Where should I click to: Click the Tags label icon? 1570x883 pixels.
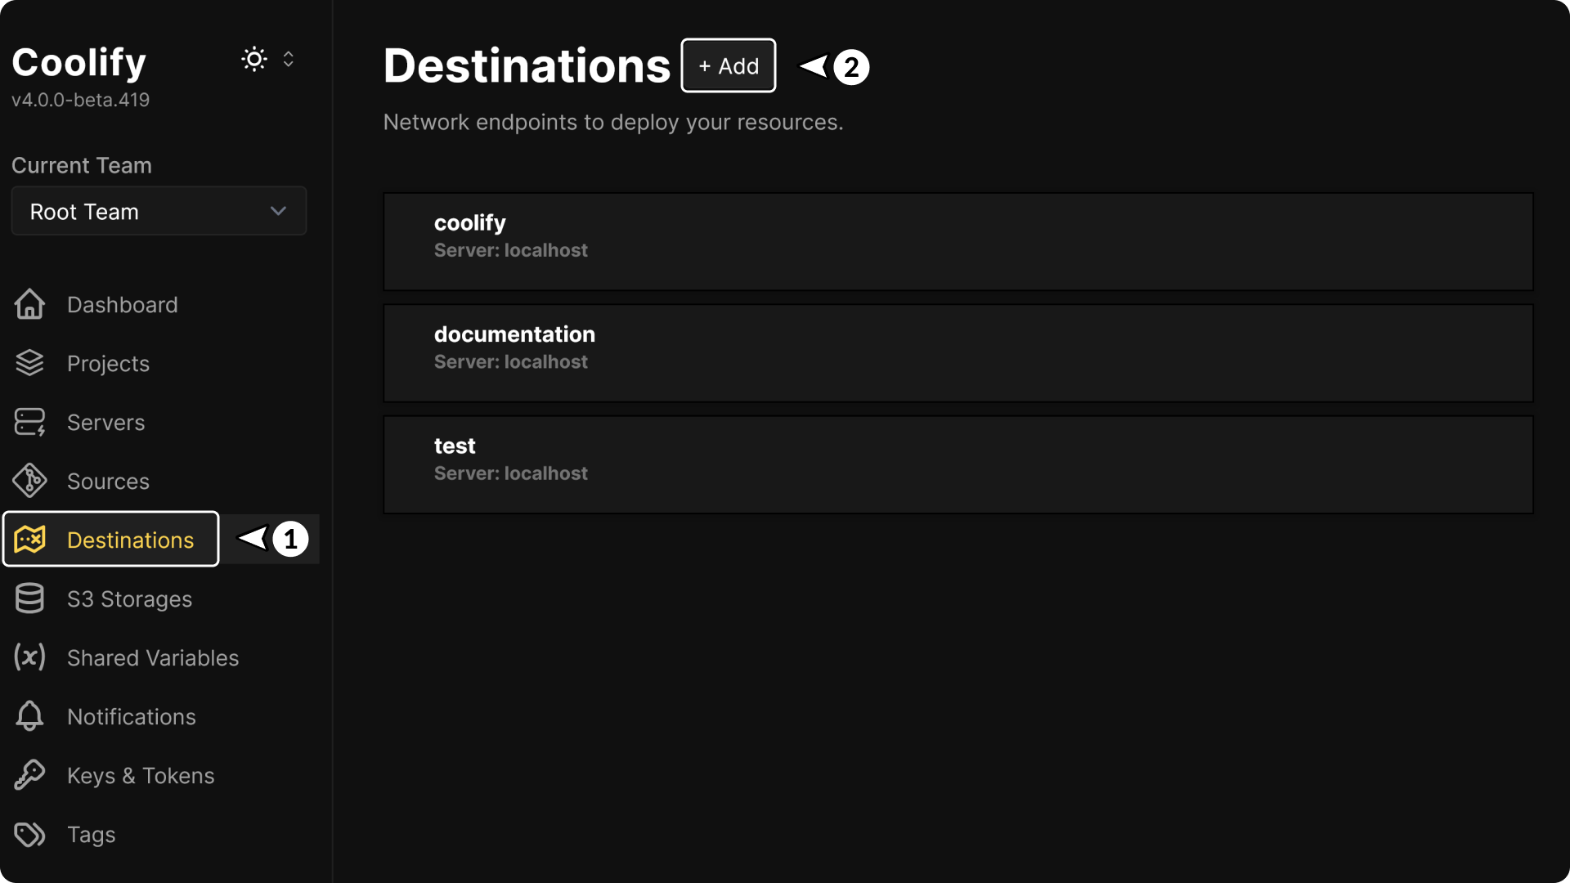coord(29,834)
